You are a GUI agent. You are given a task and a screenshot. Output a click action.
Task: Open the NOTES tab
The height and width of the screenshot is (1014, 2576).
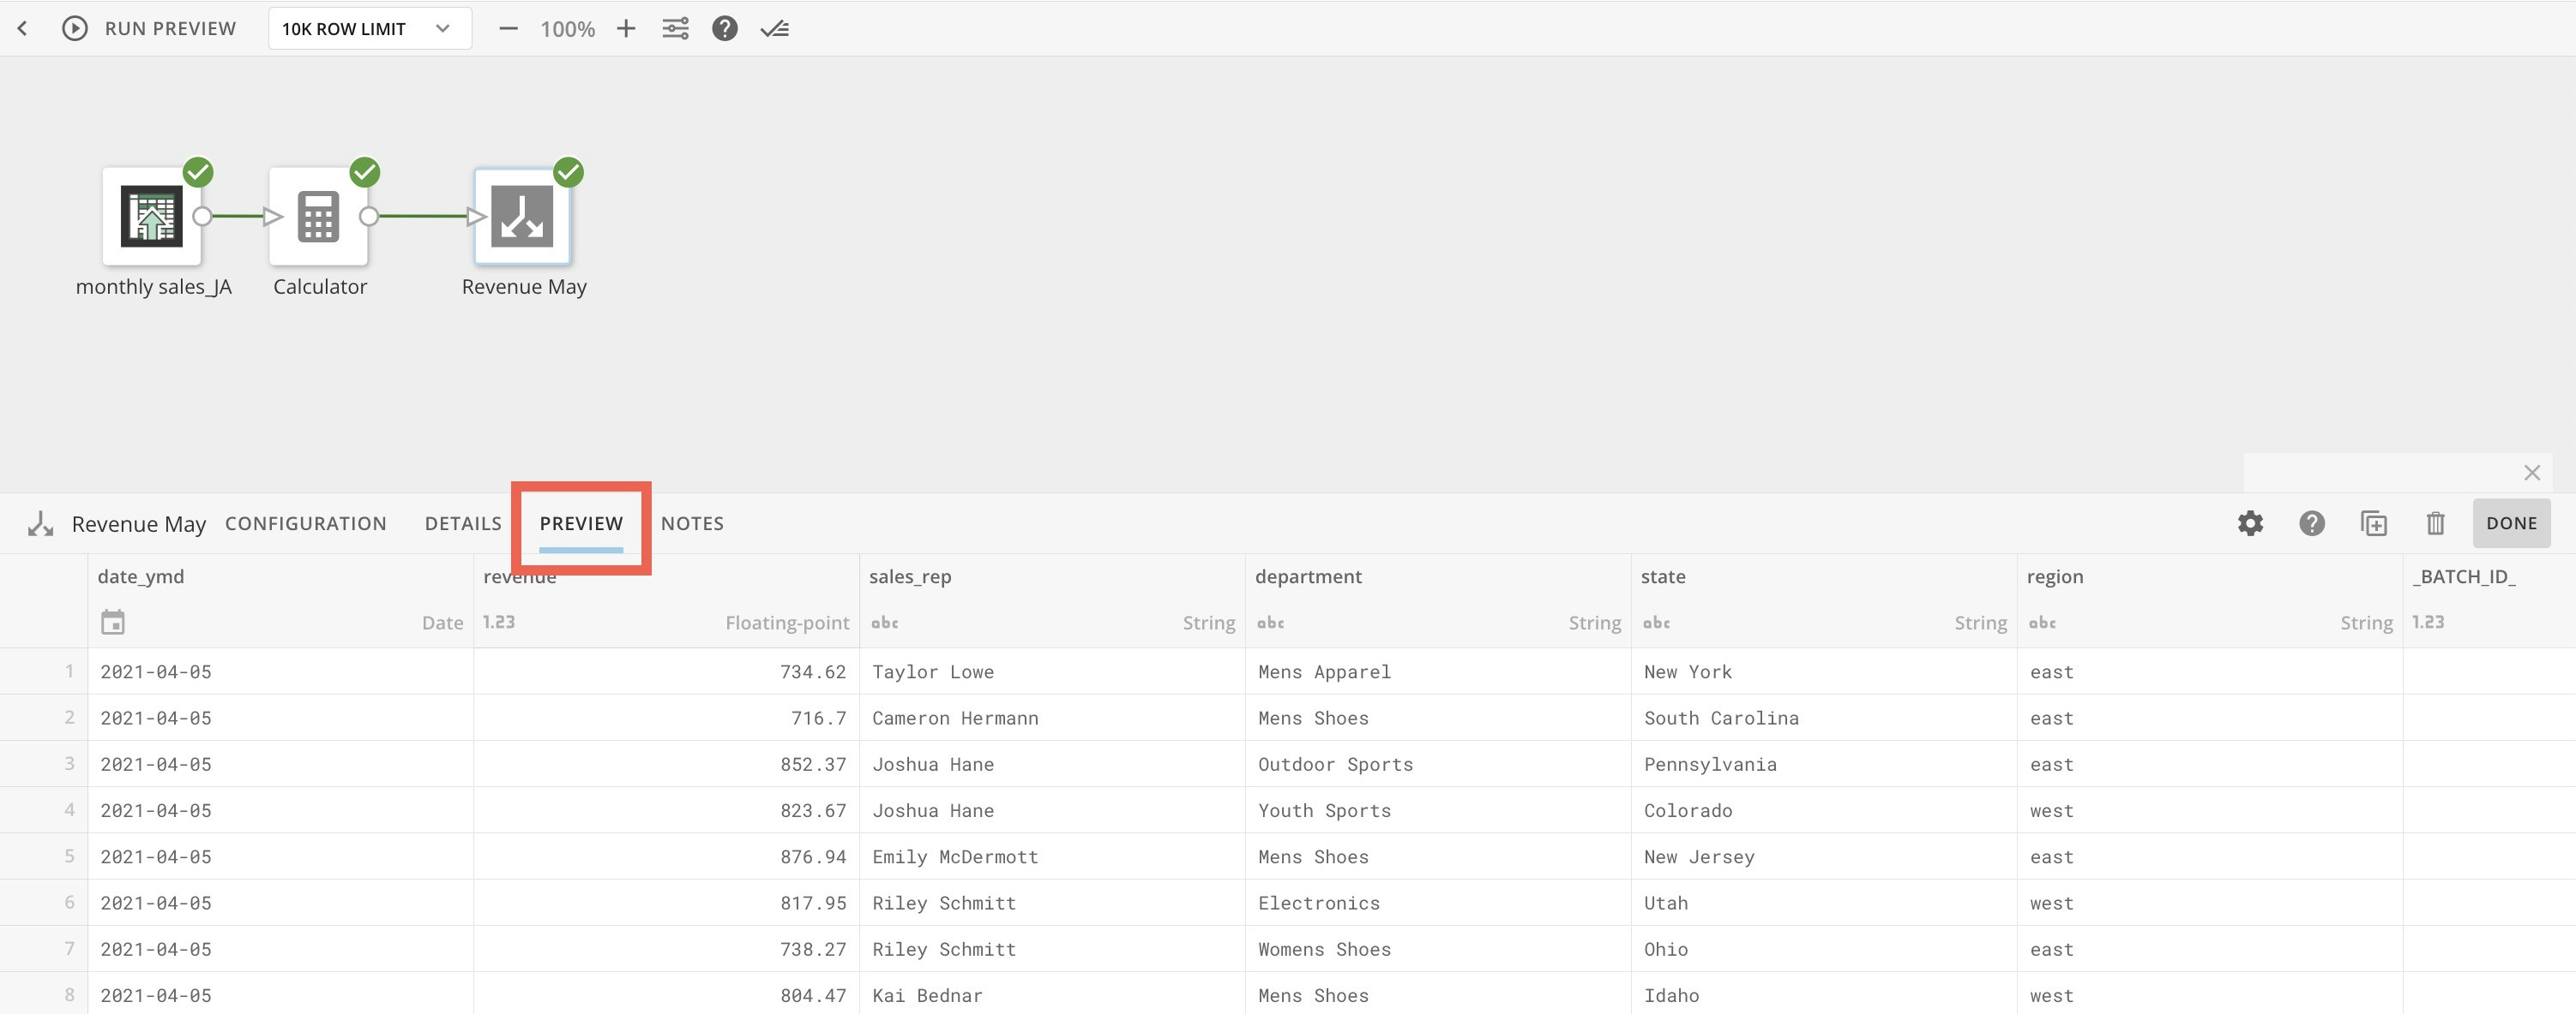[692, 523]
